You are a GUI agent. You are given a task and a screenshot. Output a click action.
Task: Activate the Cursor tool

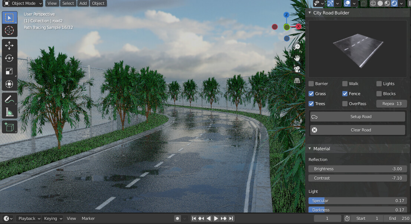point(9,31)
